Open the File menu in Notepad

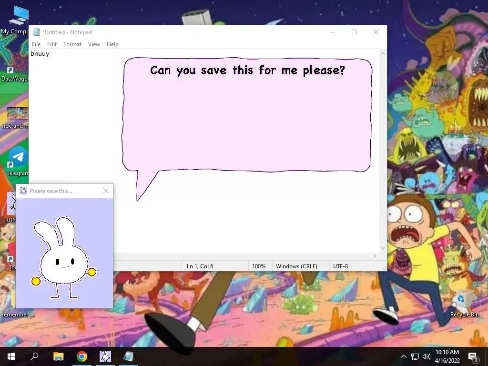point(36,44)
